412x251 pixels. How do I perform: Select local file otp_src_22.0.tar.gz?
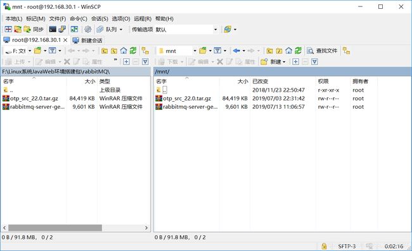click(x=34, y=98)
